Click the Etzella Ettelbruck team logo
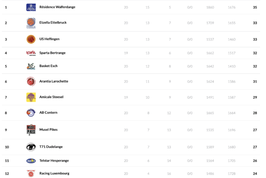This screenshot has height=178, width=266. click(x=31, y=23)
